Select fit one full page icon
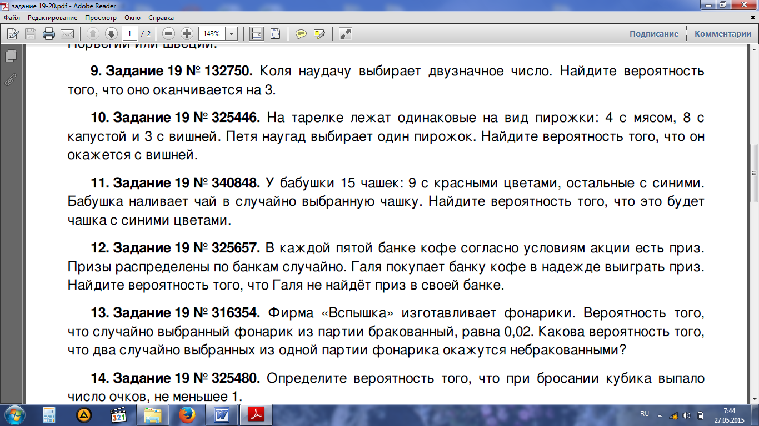Viewport: 759px width, 426px height. (275, 33)
